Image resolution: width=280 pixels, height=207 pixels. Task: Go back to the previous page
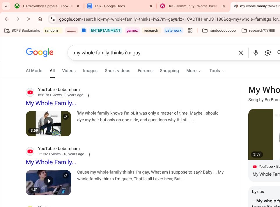[x=7, y=19]
